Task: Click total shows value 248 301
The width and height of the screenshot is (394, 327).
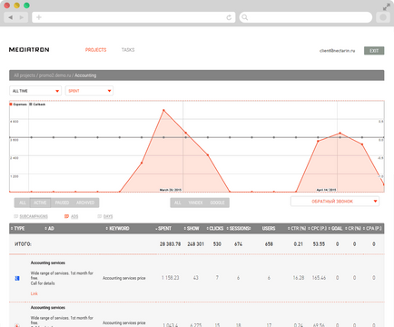Action: (x=195, y=244)
